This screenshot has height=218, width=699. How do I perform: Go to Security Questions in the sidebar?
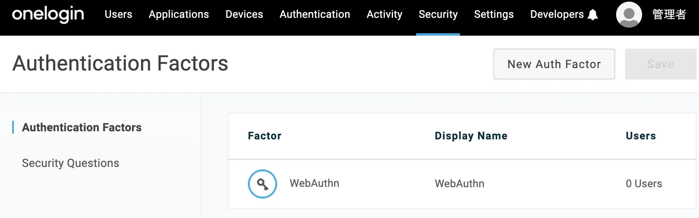click(x=70, y=163)
